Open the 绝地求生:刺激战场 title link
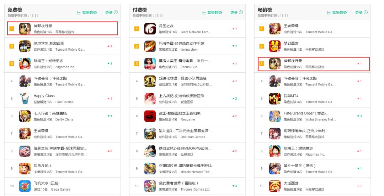This screenshot has width=384, height=196. [x=49, y=44]
